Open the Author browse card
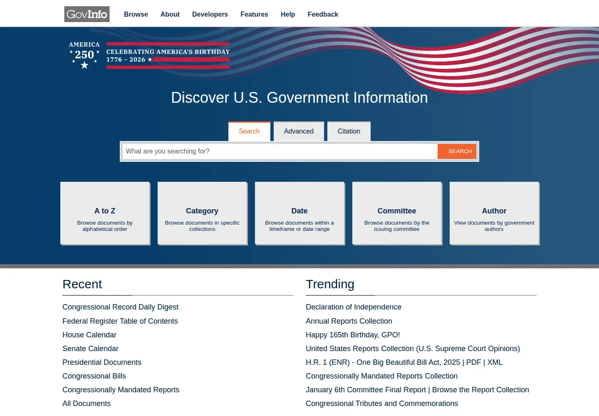This screenshot has height=416, width=599. [x=494, y=213]
